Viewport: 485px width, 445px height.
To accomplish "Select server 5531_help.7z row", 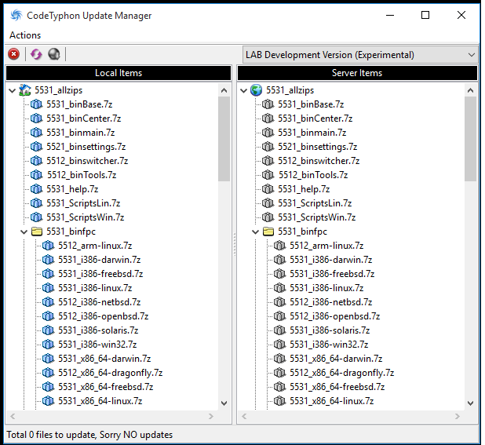I will pyautogui.click(x=304, y=189).
